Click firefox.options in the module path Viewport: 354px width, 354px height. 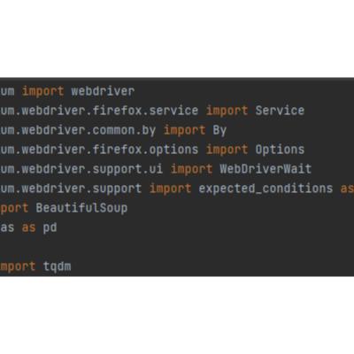tap(145, 150)
